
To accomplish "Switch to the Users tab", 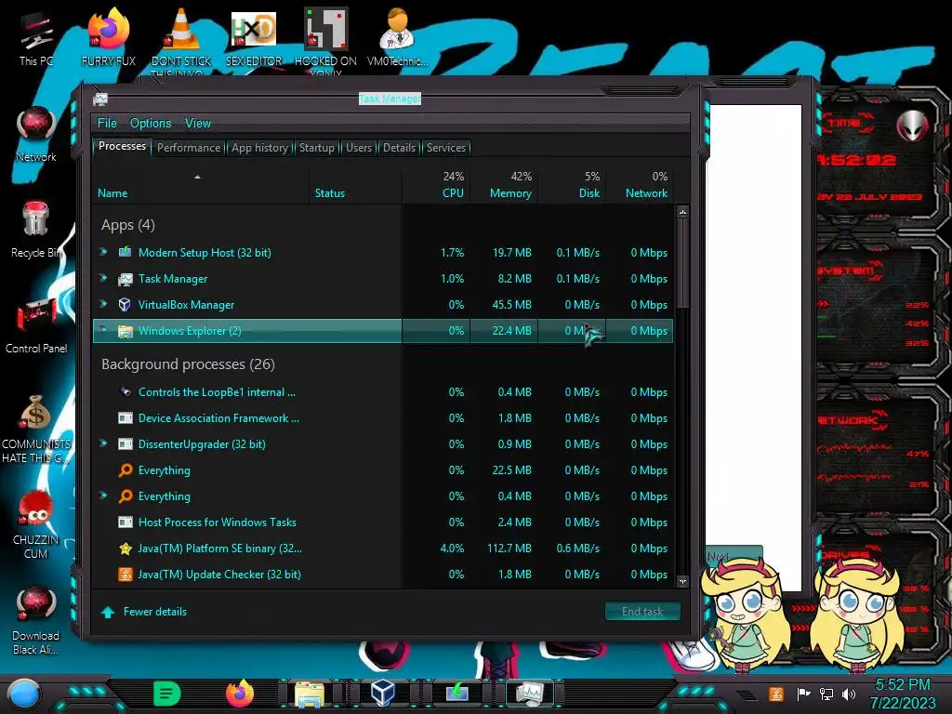I will pyautogui.click(x=359, y=148).
